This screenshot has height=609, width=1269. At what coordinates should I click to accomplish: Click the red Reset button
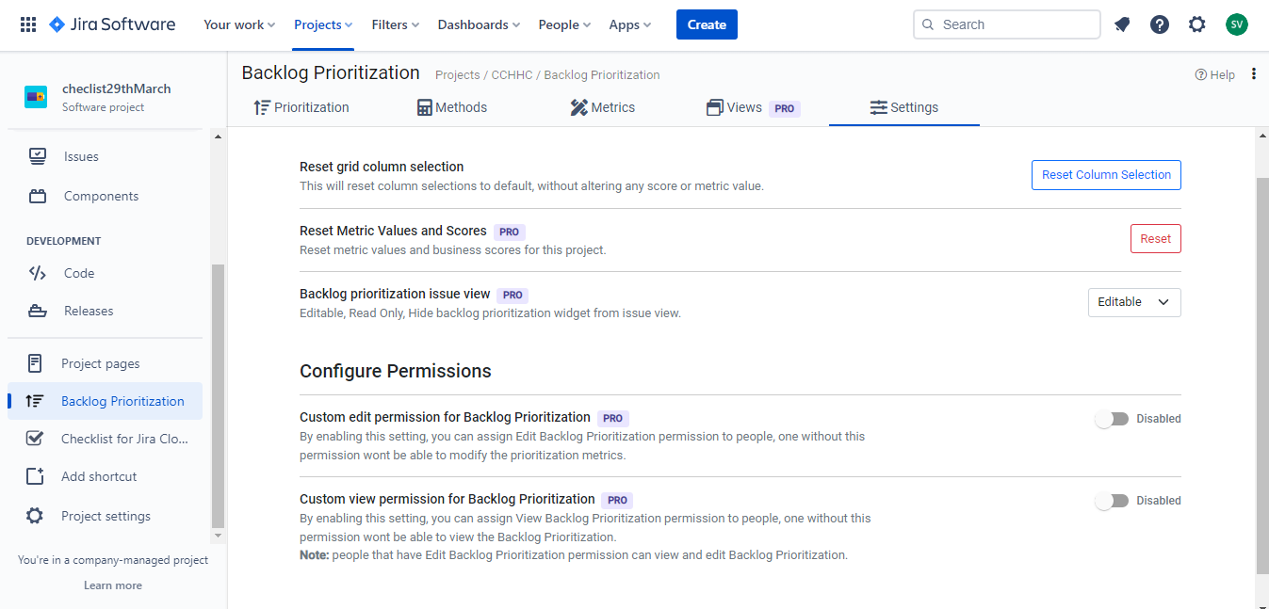pyautogui.click(x=1155, y=239)
